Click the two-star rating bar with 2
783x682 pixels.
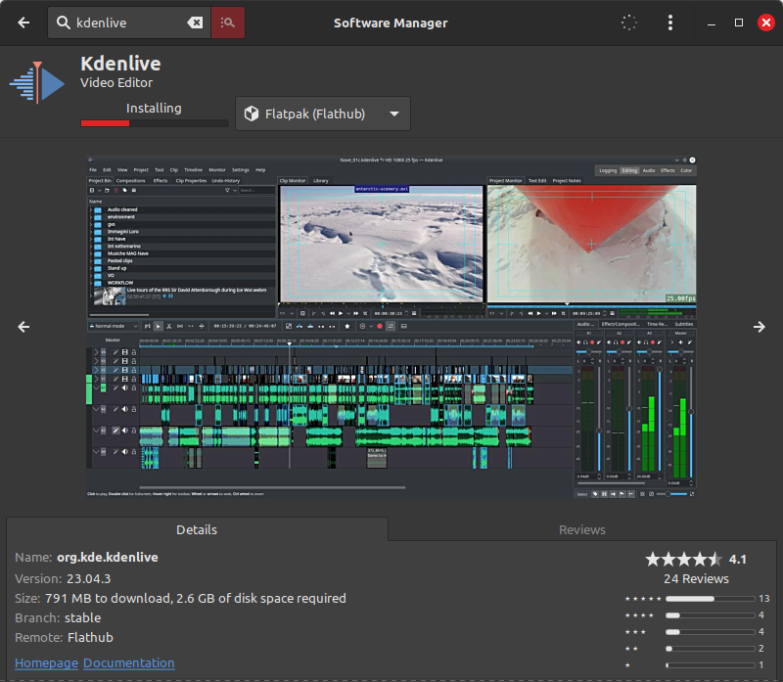click(x=711, y=649)
